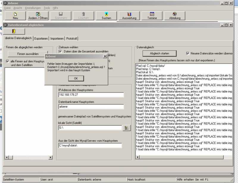
Task: Uncheck 'Neuere Datensätze werden übernommen' checkbox
Action: (x=188, y=53)
